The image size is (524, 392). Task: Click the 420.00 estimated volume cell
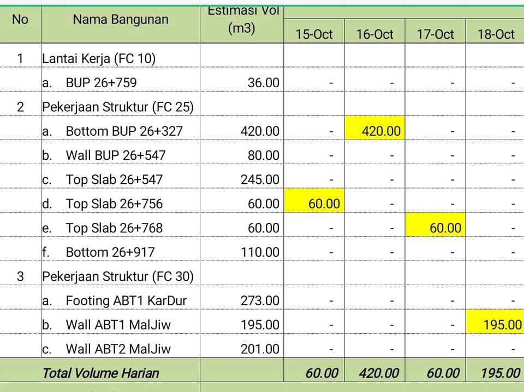pos(242,128)
